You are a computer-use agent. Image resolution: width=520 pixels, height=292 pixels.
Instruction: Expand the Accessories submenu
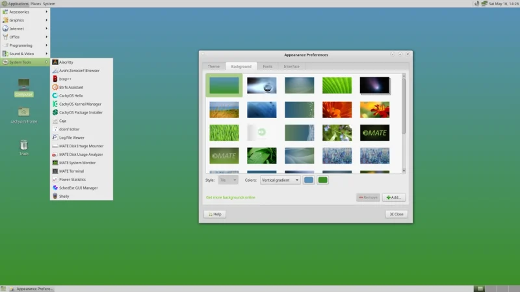click(25, 12)
